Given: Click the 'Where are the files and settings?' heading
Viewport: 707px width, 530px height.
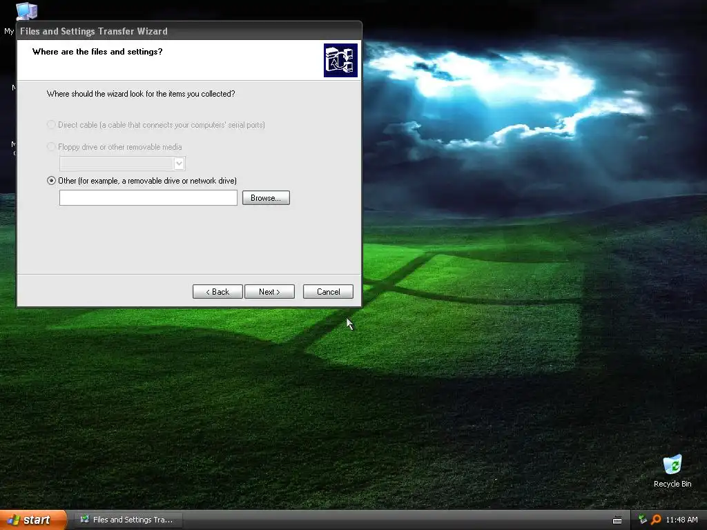Looking at the screenshot, I should click(97, 52).
